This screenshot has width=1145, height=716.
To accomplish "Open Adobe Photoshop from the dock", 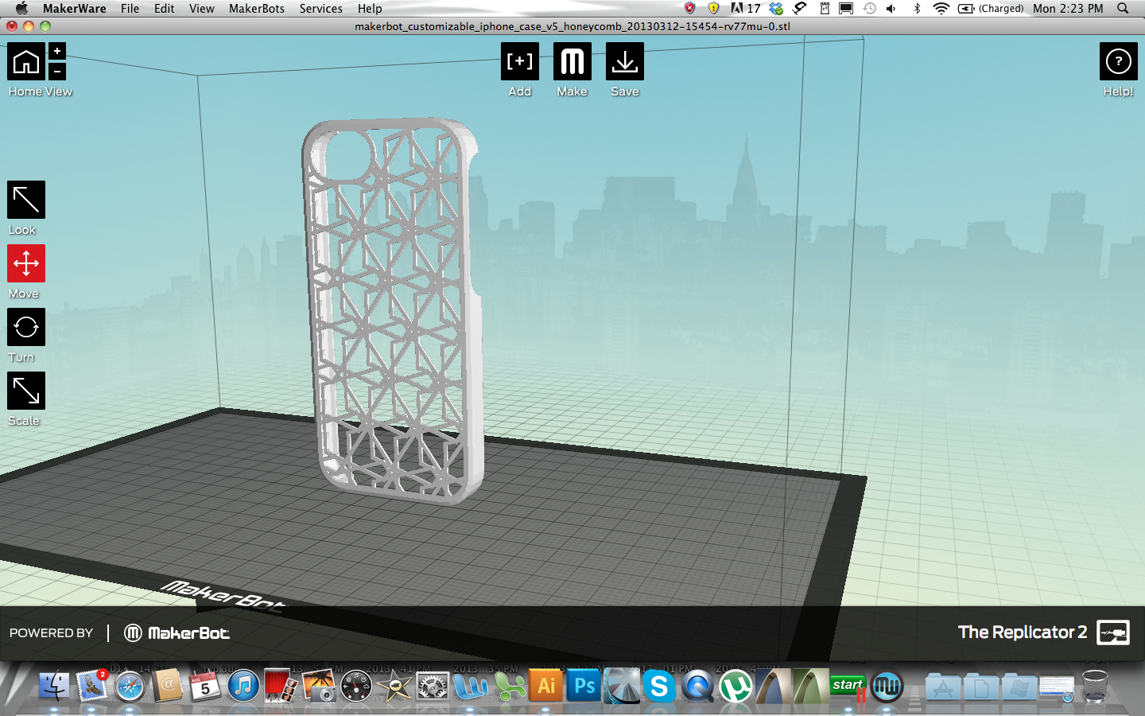I will point(584,686).
